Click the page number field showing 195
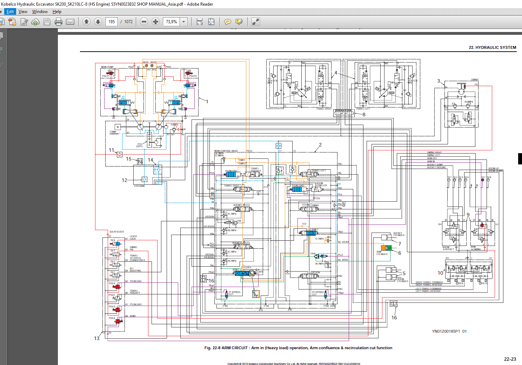Screen dimensions: 522x365 click(x=112, y=22)
